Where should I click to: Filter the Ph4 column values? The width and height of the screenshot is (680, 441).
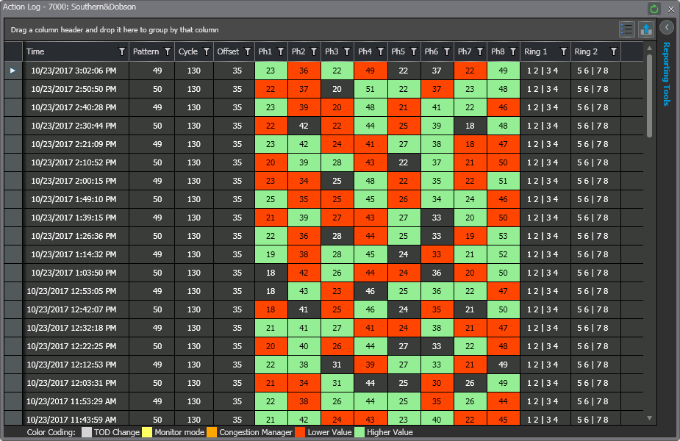pyautogui.click(x=380, y=52)
